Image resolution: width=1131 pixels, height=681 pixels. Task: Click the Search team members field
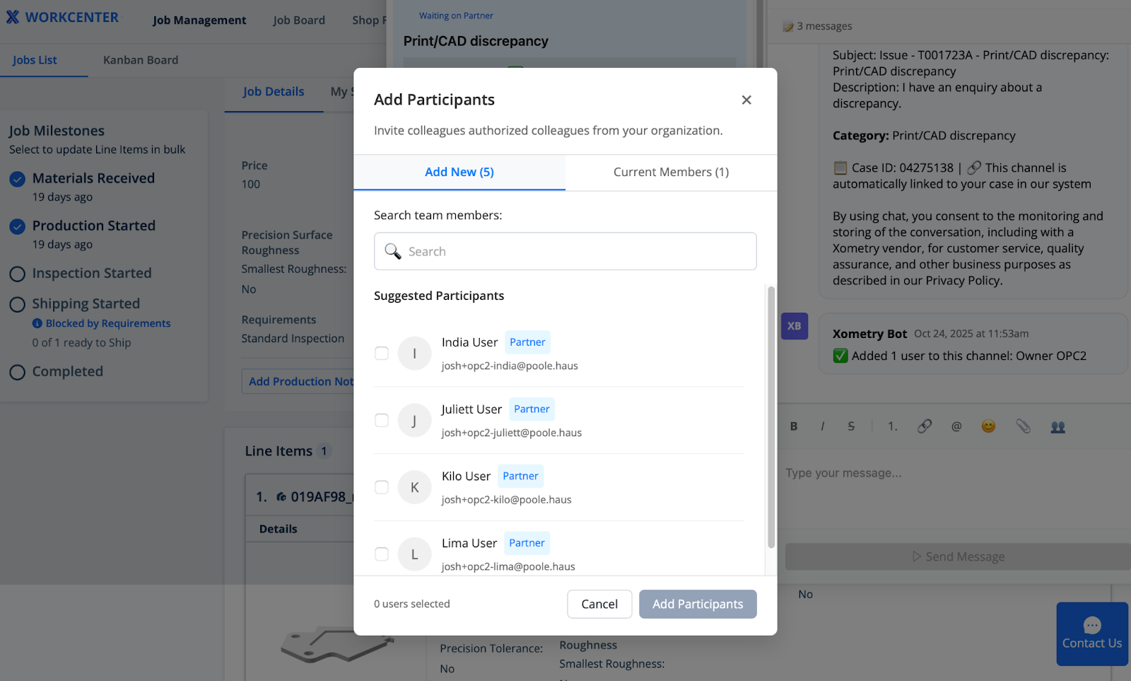[x=565, y=251]
